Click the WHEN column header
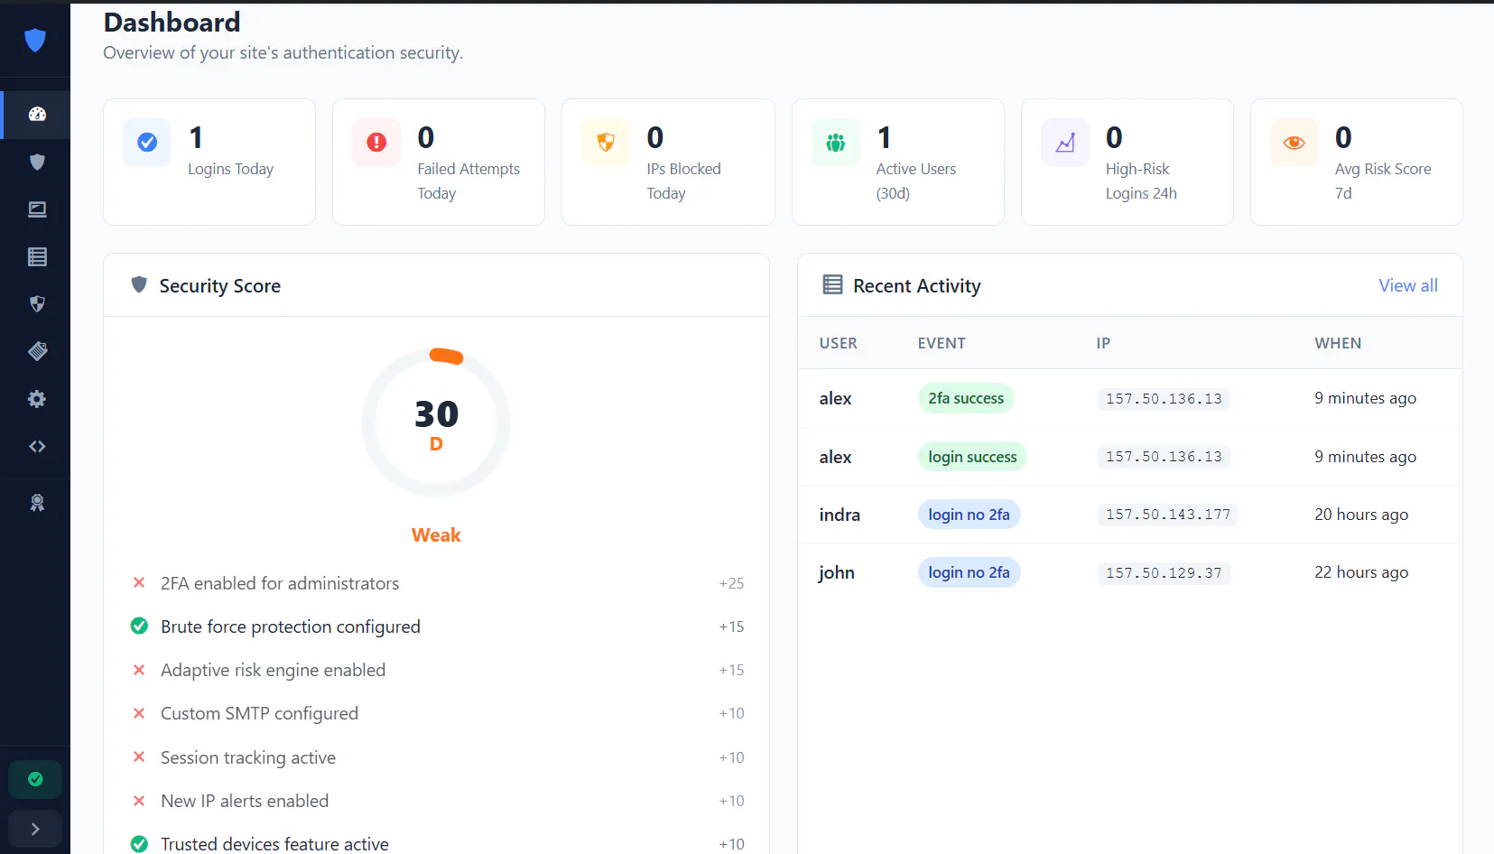This screenshot has height=854, width=1494. click(1338, 343)
